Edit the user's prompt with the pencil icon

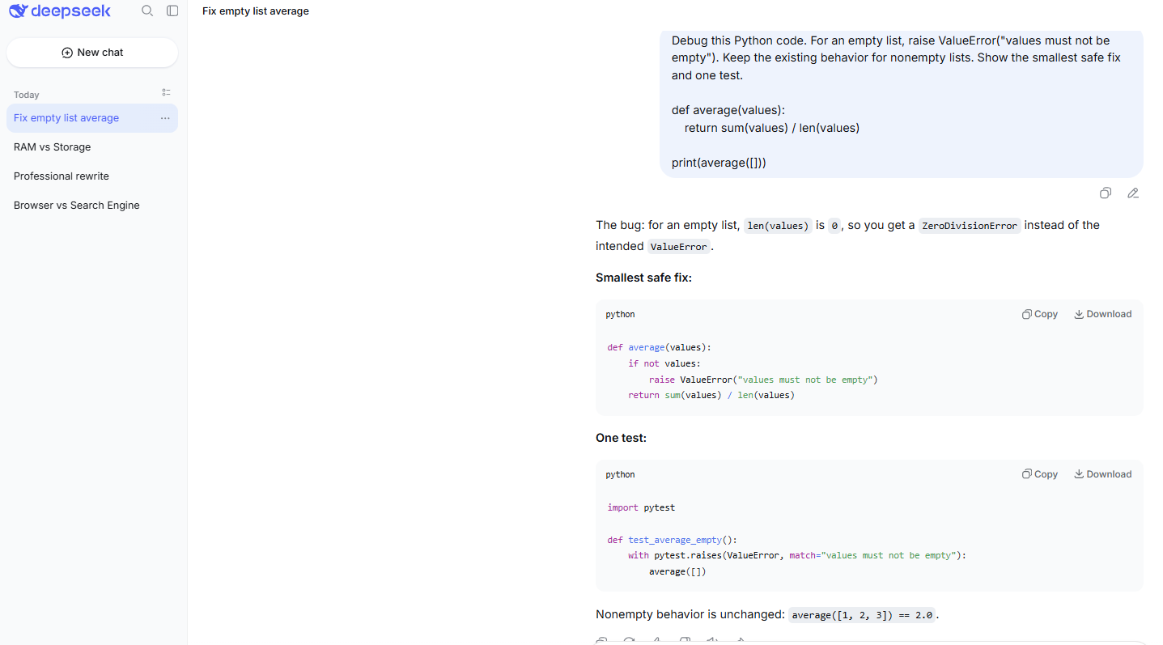[1133, 193]
